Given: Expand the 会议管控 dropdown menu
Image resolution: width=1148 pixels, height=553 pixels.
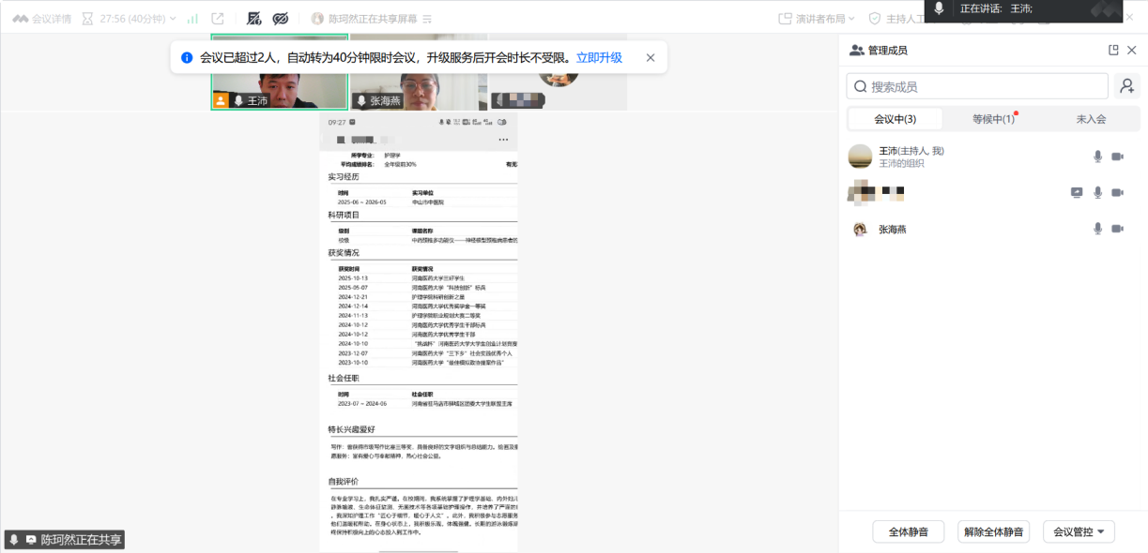Looking at the screenshot, I should 1078,531.
